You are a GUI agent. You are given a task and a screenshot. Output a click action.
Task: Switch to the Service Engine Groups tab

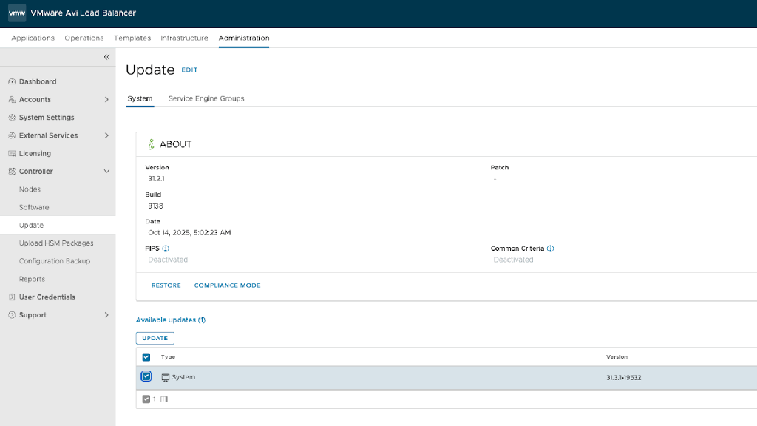tap(206, 98)
